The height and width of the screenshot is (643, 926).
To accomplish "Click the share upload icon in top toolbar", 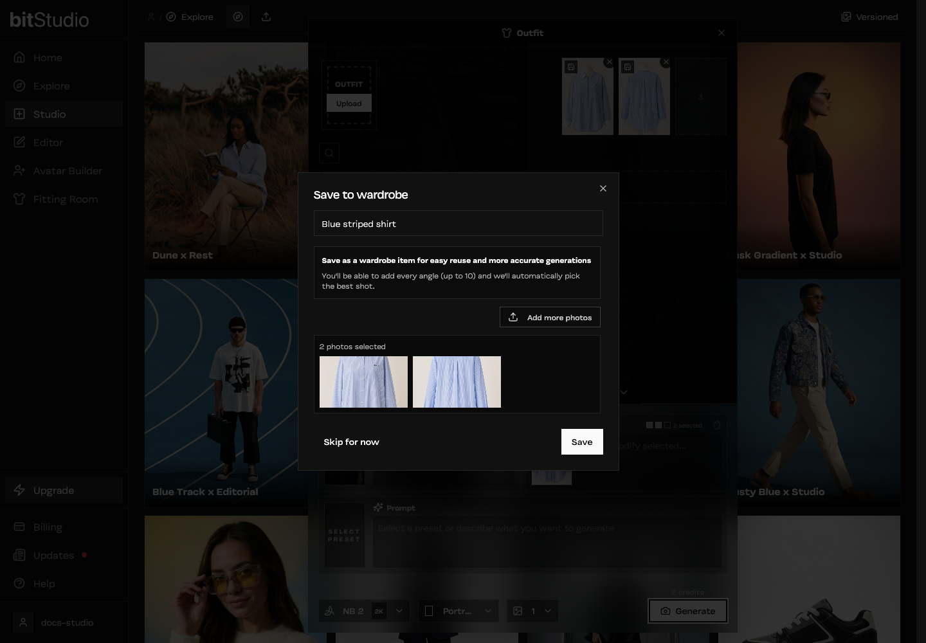I will coord(266,17).
